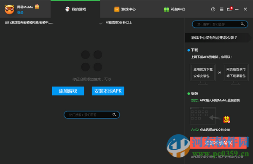Open the help question mark icon

[x=213, y=10]
